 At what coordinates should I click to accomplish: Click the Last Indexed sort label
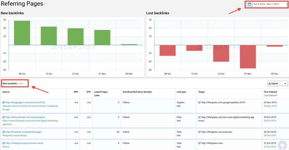pos(270,95)
